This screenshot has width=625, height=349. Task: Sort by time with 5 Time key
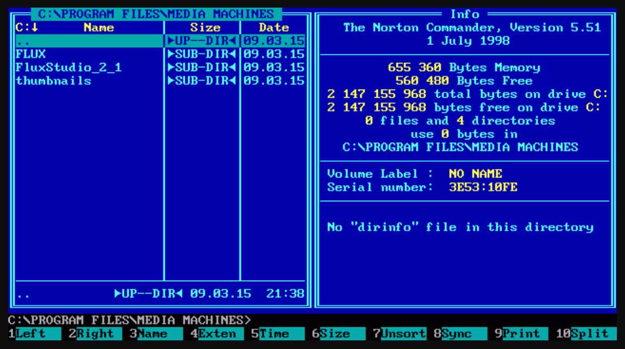pos(278,333)
